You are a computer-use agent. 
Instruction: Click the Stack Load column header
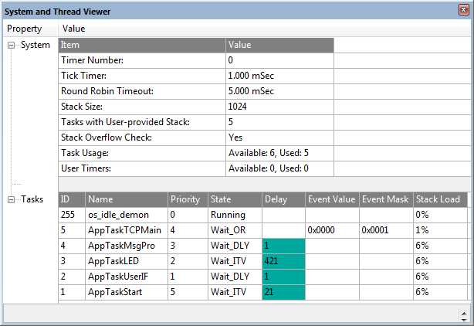[440, 199]
